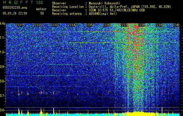The height and width of the screenshot is (116, 183).
Task: Click the meteor count 56
Action: click(42, 13)
